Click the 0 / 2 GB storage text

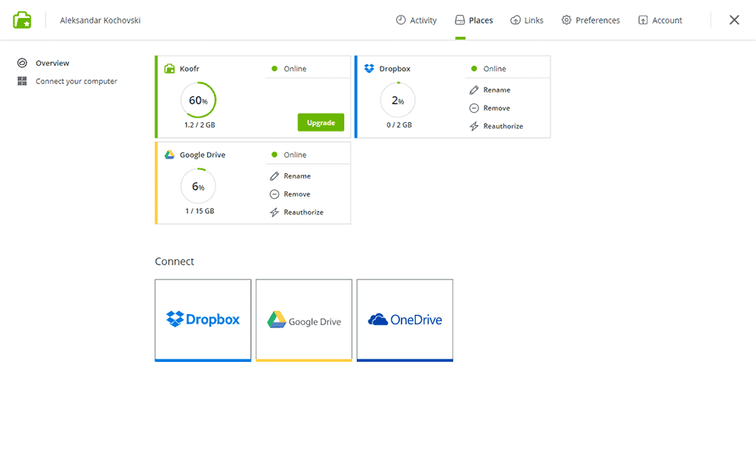[x=399, y=125]
